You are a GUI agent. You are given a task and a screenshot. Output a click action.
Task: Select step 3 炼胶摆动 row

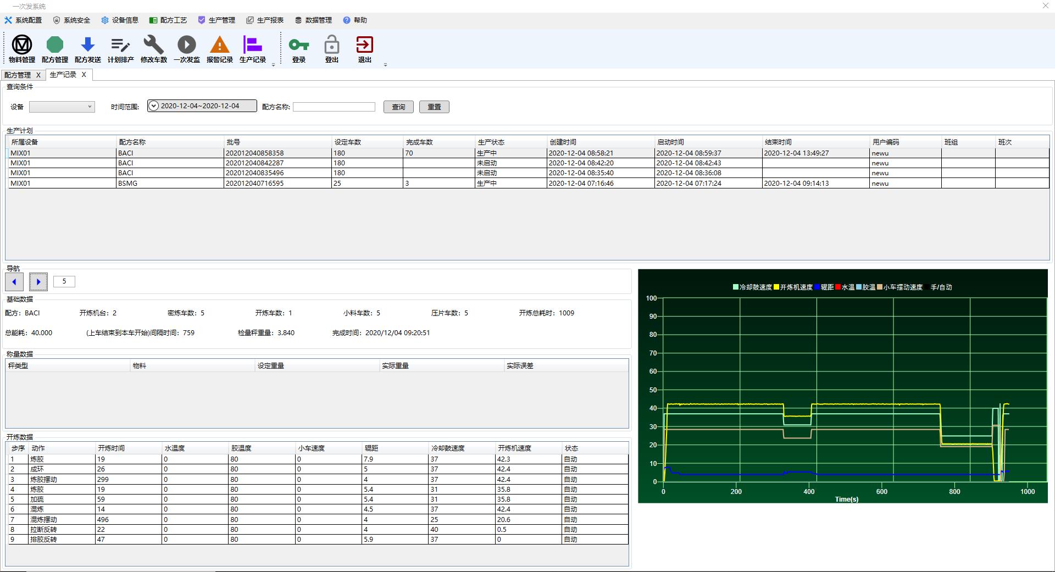pos(318,480)
